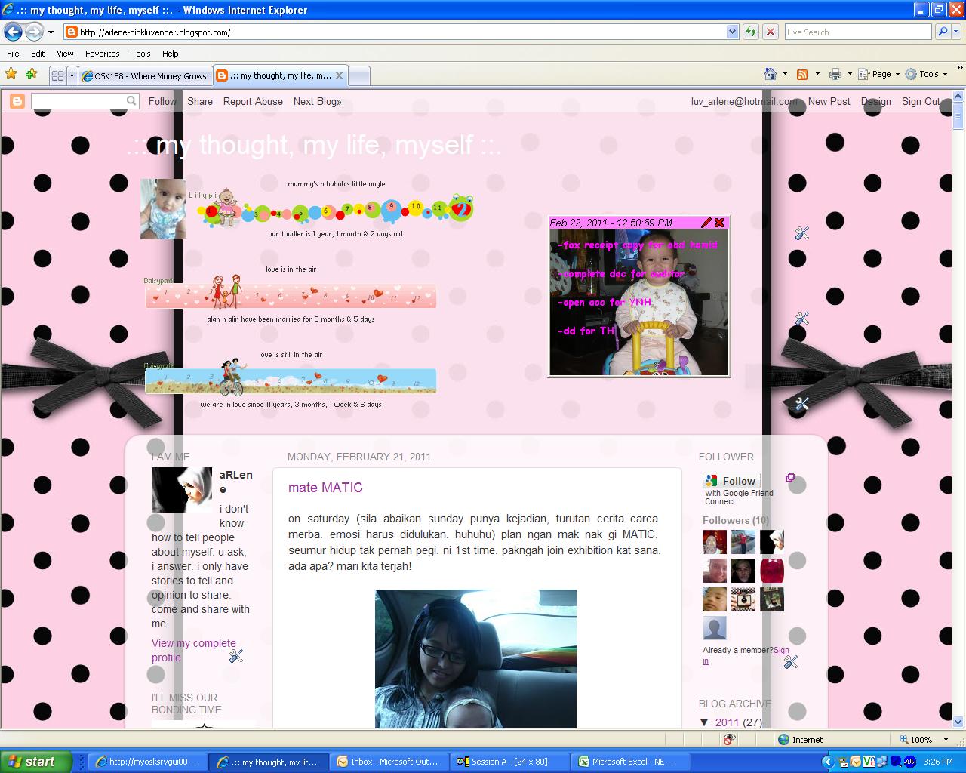The width and height of the screenshot is (966, 773).
Task: Switch to the OSK188 - Where Money Grows tab
Action: (x=145, y=75)
